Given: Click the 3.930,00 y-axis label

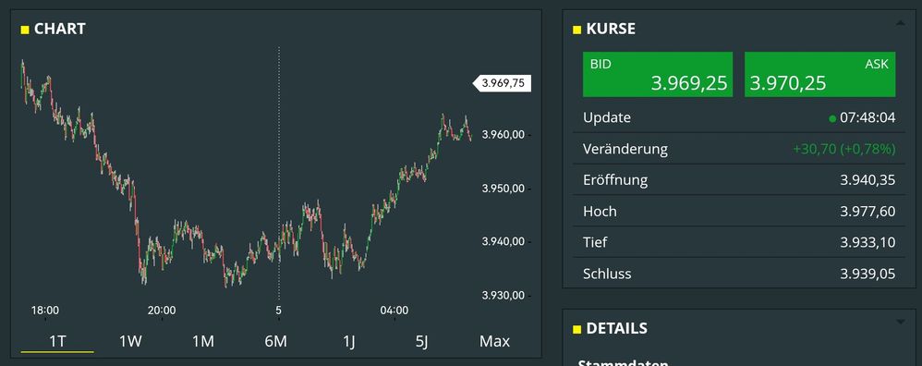Looking at the screenshot, I should (x=503, y=296).
